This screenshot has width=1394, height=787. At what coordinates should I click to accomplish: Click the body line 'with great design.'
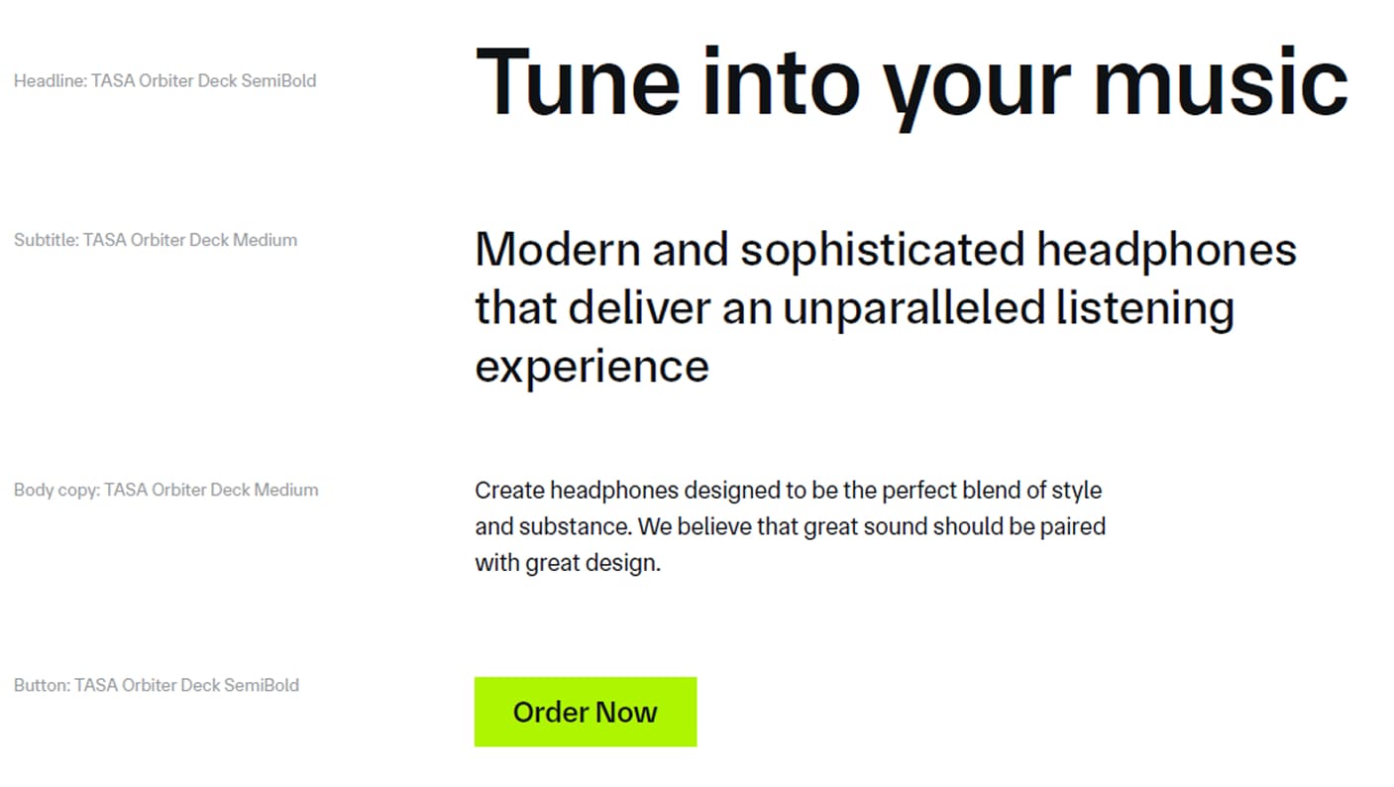coord(568,564)
